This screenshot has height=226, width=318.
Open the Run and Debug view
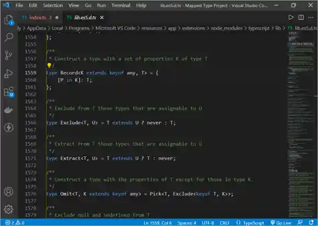[x=8, y=74]
